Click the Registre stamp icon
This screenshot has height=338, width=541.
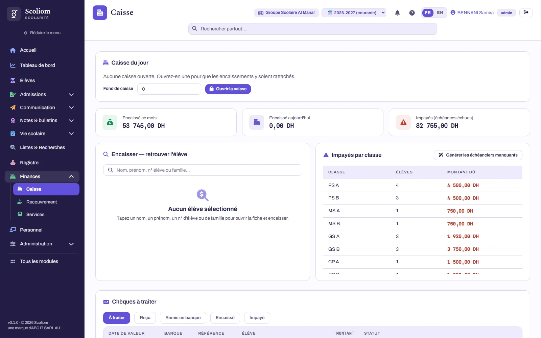(x=13, y=163)
